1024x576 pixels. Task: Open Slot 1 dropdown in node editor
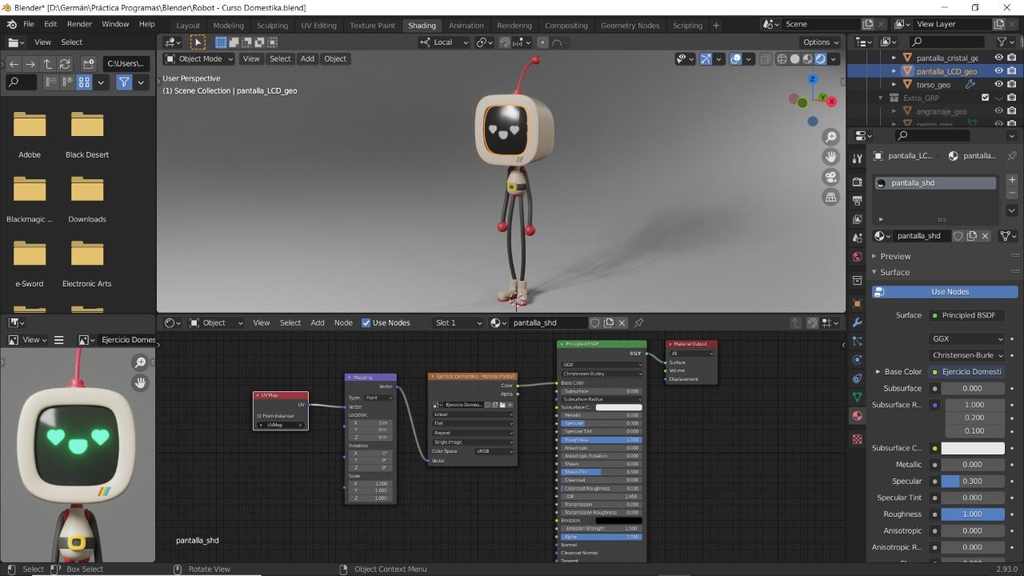click(458, 322)
